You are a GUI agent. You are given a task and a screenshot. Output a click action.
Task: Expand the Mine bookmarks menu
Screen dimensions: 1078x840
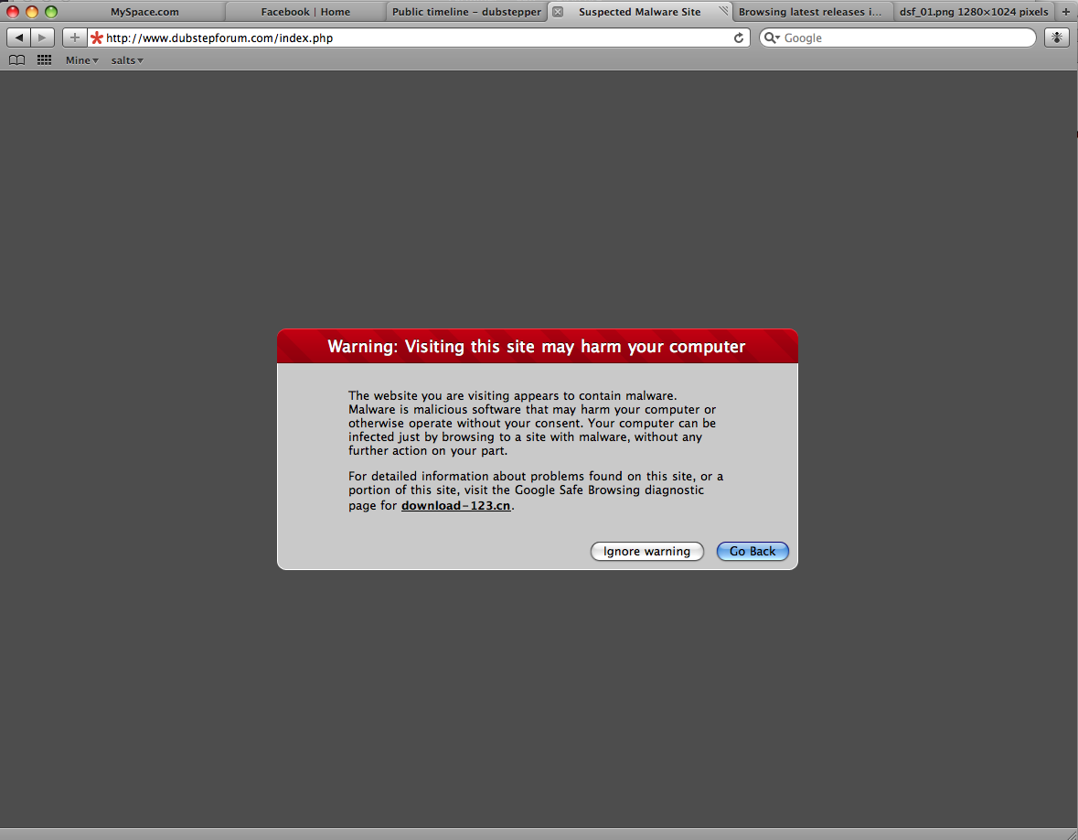tap(81, 60)
